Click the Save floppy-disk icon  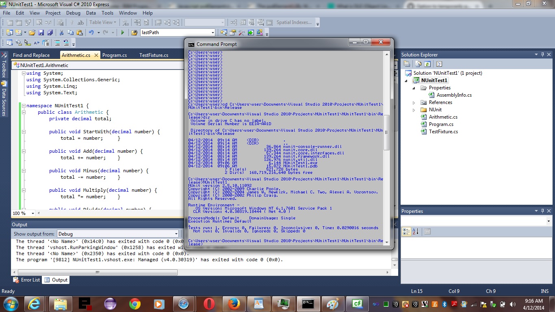41,32
